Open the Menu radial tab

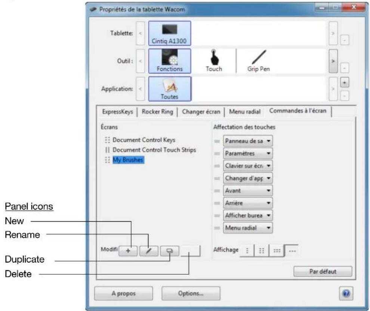click(245, 112)
